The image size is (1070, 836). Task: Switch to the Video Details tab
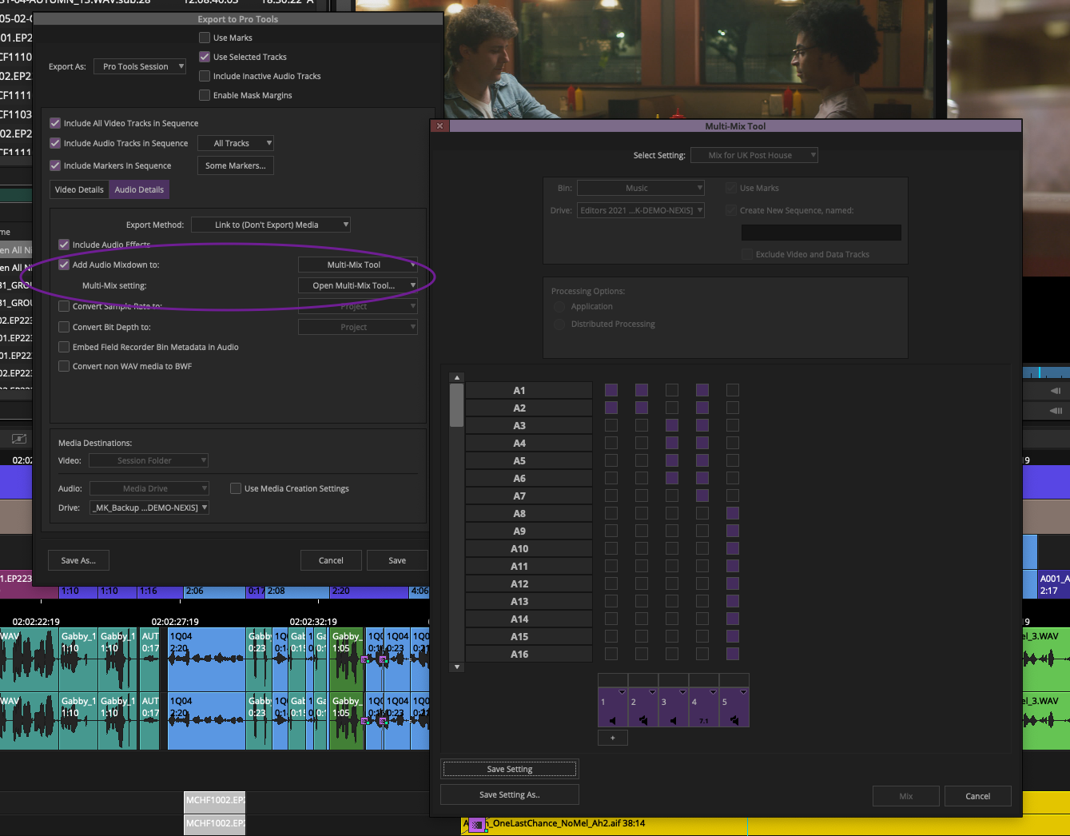pyautogui.click(x=78, y=189)
